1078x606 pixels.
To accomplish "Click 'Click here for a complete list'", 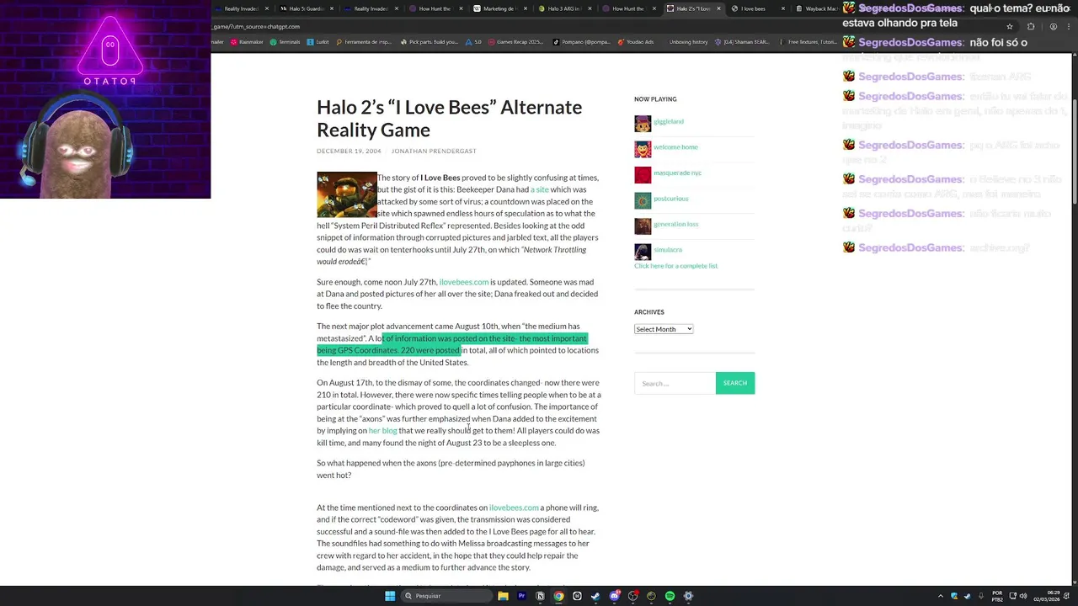I will tap(675, 266).
